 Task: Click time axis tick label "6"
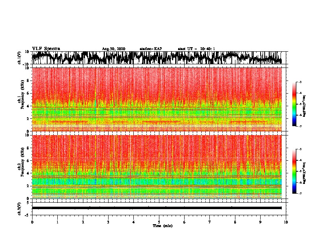pos(185,222)
